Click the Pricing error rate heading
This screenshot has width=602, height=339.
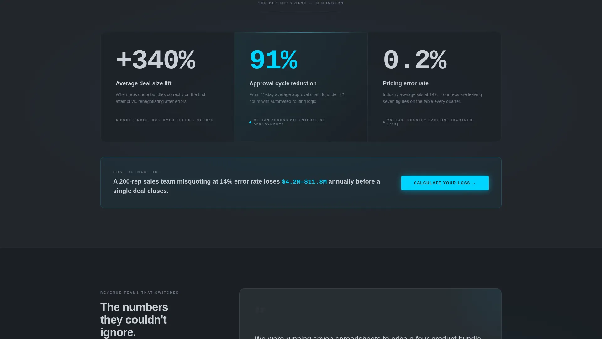405,83
